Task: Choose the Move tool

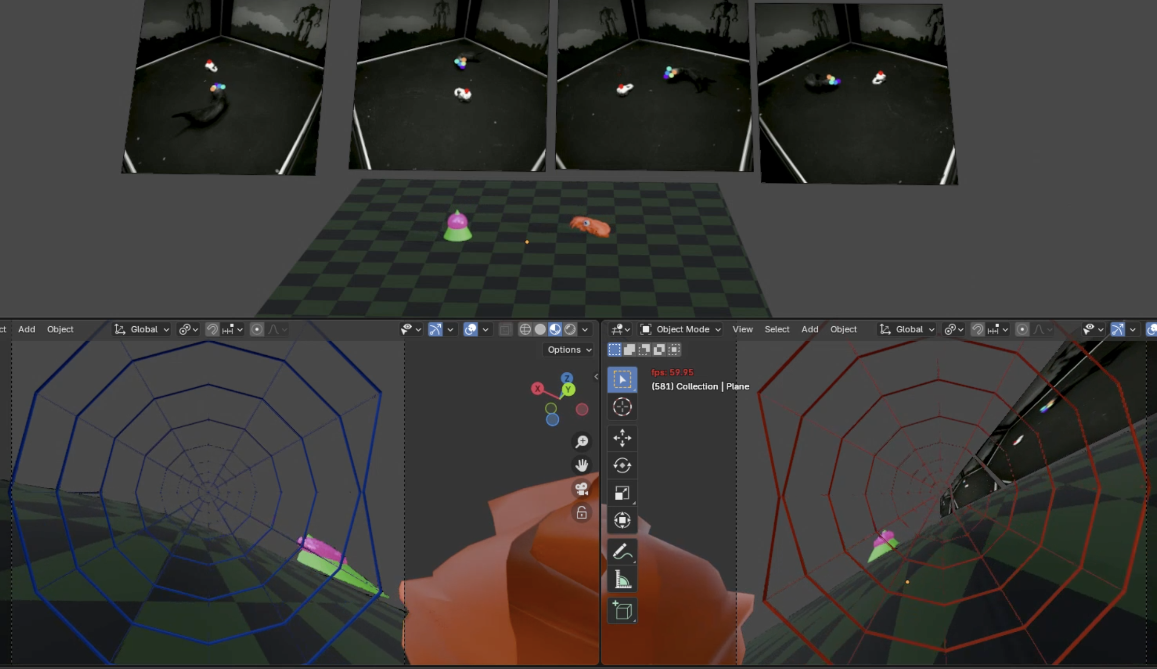Action: pos(622,438)
